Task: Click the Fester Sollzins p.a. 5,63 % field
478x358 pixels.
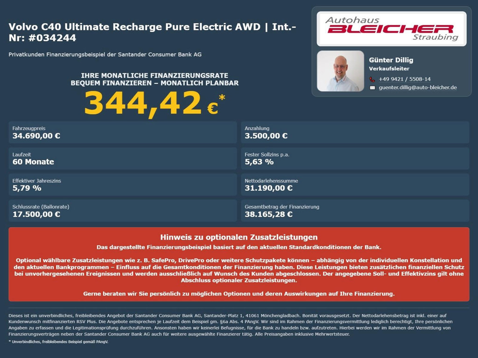Action: [355, 158]
